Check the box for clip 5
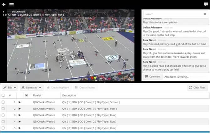Image resolution: width=210 pixels, height=134 pixels. pyautogui.click(x=3, y=128)
